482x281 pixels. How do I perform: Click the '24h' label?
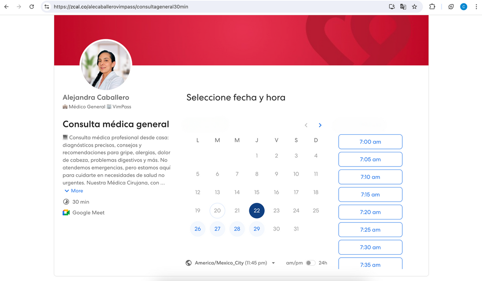coord(323,263)
